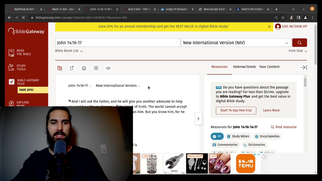
Task: Click the browser address bar
Action: click(x=151, y=18)
